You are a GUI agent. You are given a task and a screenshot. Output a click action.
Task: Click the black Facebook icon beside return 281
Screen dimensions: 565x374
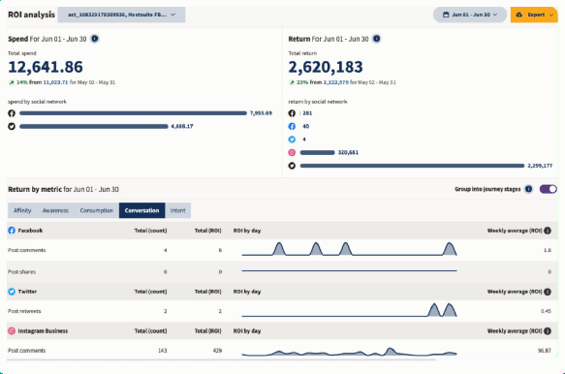click(x=292, y=113)
